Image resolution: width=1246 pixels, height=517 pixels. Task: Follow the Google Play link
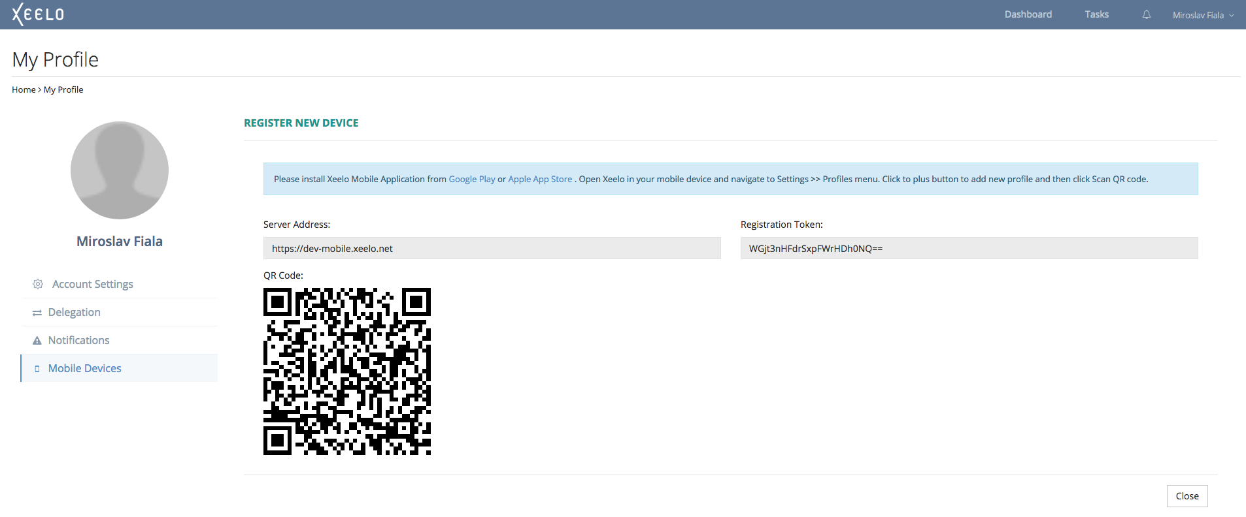click(x=472, y=179)
